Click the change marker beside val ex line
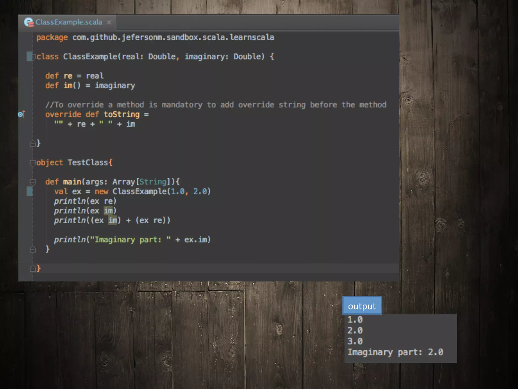The width and height of the screenshot is (518, 389). point(29,191)
